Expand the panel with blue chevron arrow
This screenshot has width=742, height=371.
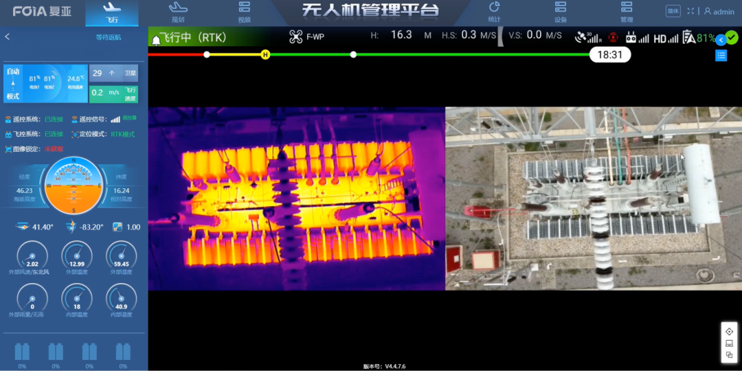[720, 40]
